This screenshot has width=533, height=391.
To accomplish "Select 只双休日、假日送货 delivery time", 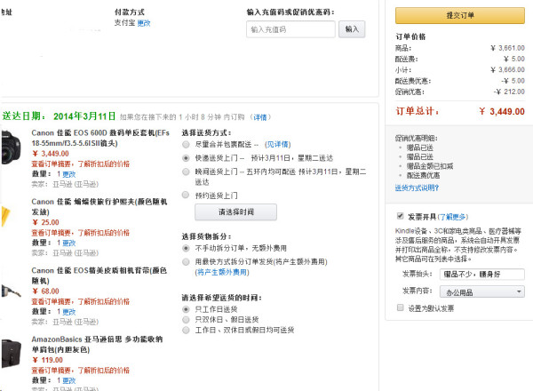I will tap(186, 320).
